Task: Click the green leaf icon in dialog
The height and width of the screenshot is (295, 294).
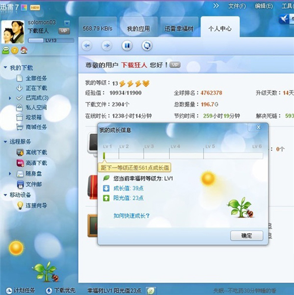Action: (106, 178)
